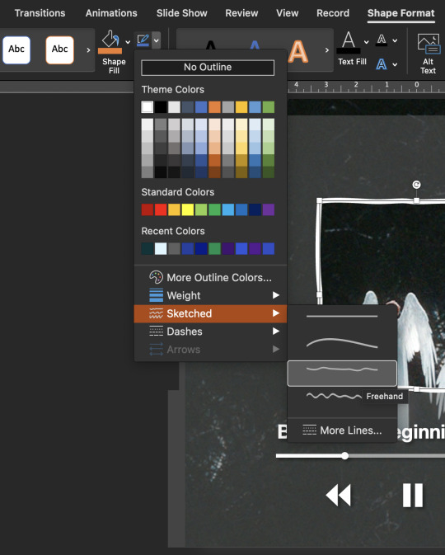Viewport: 445px width, 555px height.
Task: Click the playback progress slider knob
Action: [345, 455]
